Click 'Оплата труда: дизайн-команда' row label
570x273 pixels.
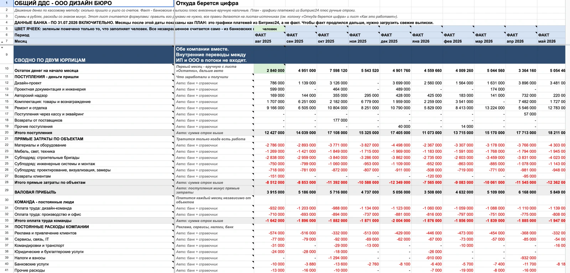pos(94,208)
